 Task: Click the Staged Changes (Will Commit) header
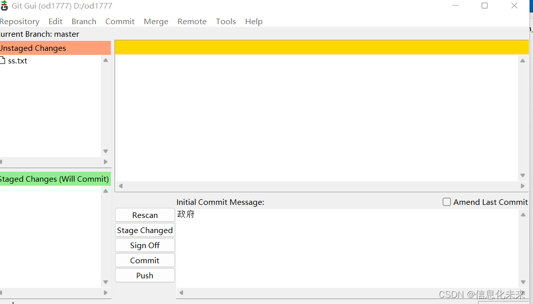click(x=55, y=179)
